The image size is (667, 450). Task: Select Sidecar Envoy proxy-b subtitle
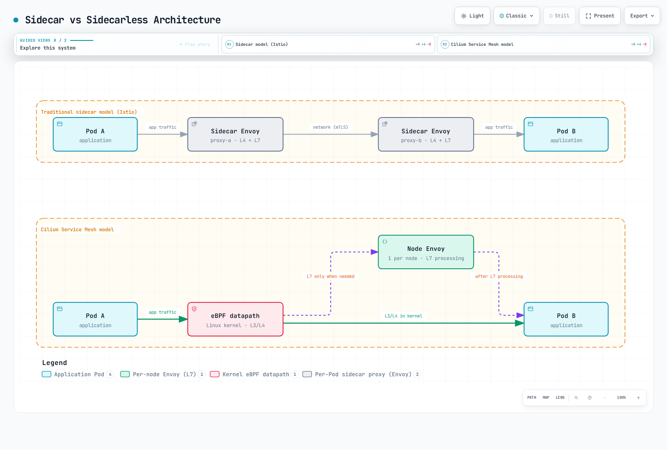(426, 140)
